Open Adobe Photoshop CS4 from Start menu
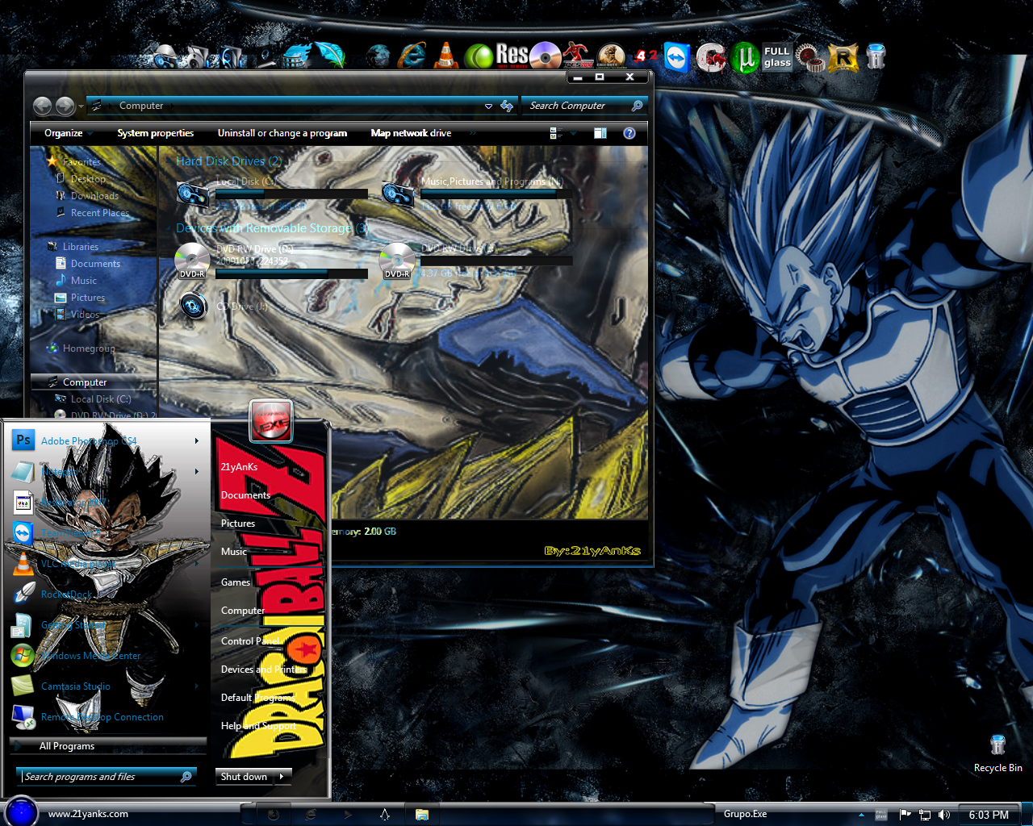 (105, 440)
